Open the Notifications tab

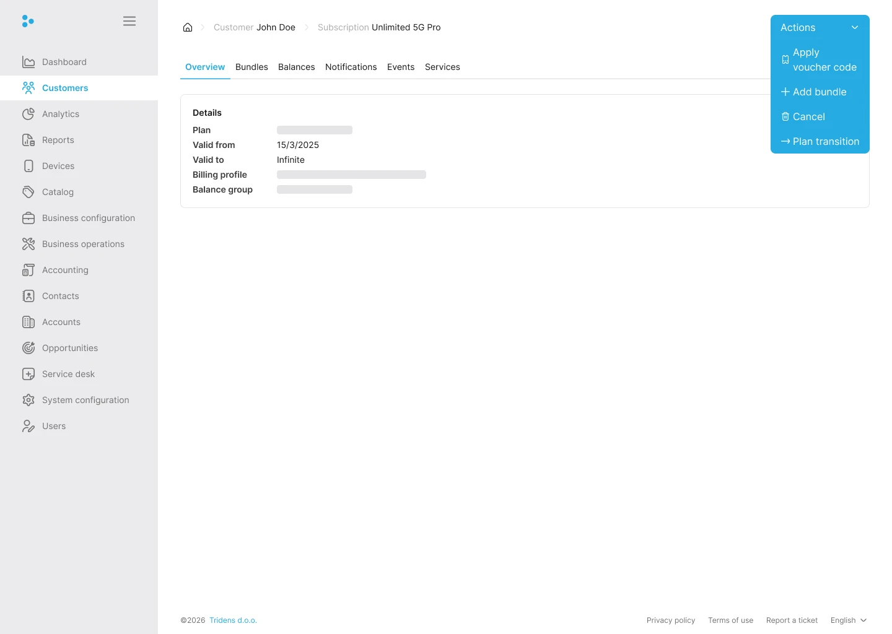tap(351, 67)
